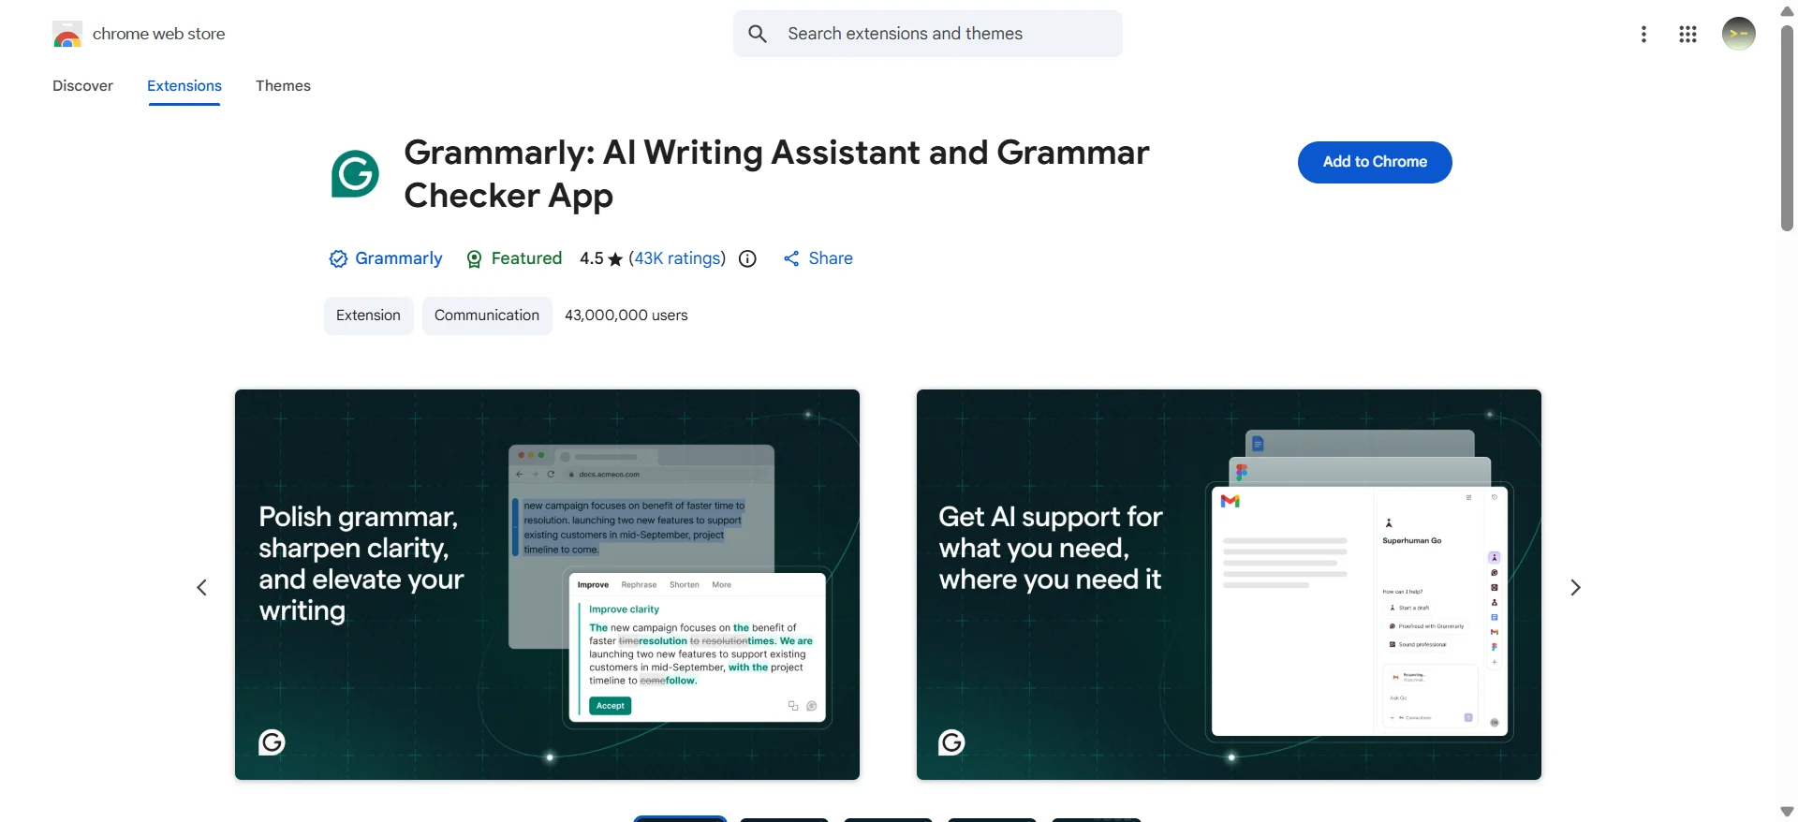Show next screenshot with right arrow
The height and width of the screenshot is (822, 1798).
(x=1575, y=587)
